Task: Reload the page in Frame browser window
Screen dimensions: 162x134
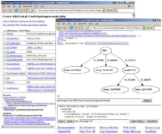Action: point(16,11)
